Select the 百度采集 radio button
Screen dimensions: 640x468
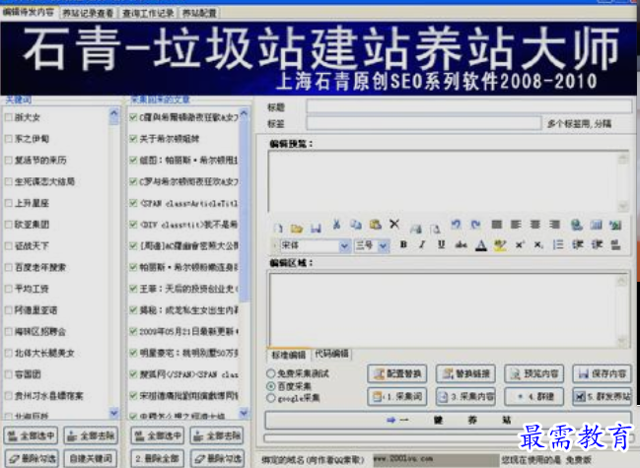[270, 385]
